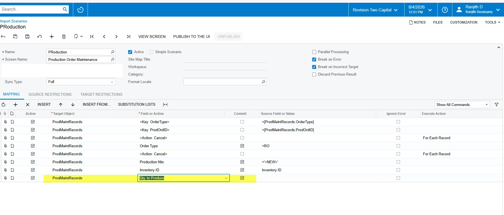Toggle the Simple Scenario checkbox
This screenshot has height=215, width=504.
tap(151, 52)
